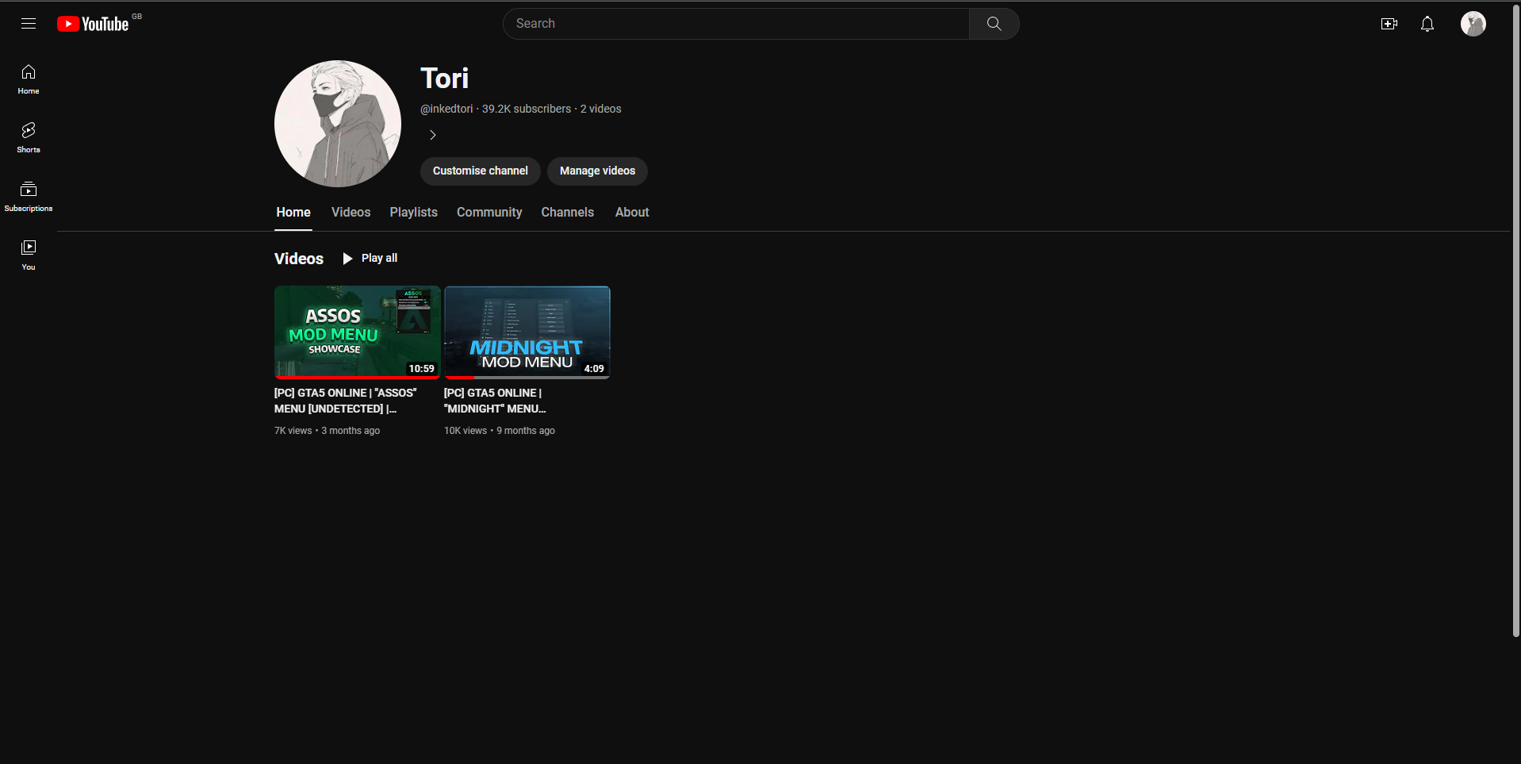Switch to the About tab
This screenshot has width=1521, height=764.
coord(632,213)
